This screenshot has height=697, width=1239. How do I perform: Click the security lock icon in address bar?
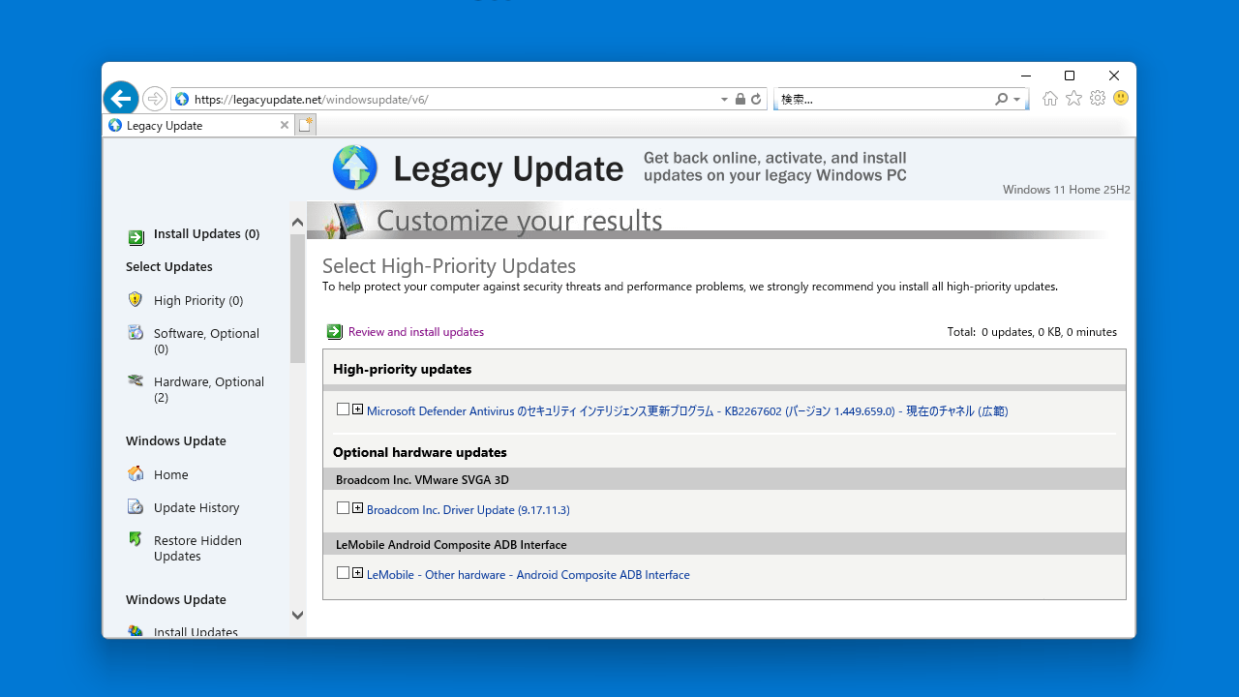[740, 99]
